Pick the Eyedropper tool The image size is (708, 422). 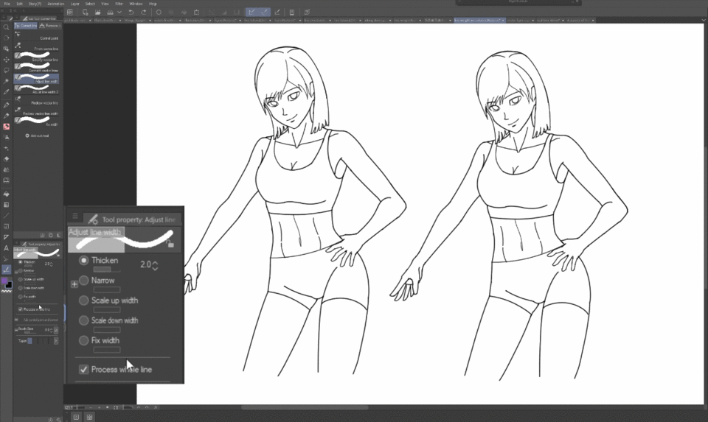6,92
